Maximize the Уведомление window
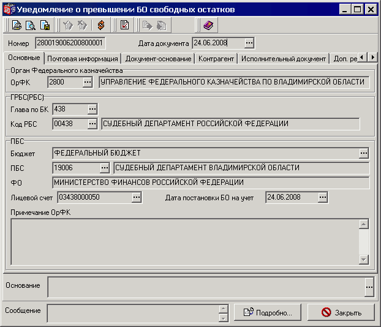Image resolution: width=381 pixels, height=327 pixels. (358, 9)
